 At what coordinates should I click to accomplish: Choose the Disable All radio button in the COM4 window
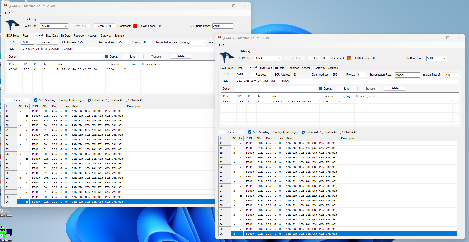(341, 132)
